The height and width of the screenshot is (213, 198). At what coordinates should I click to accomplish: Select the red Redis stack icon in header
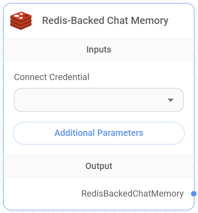[20, 20]
